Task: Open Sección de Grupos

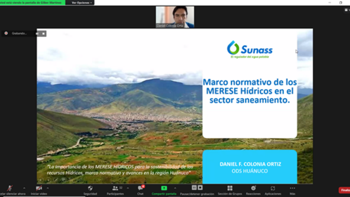Action: coord(230,190)
